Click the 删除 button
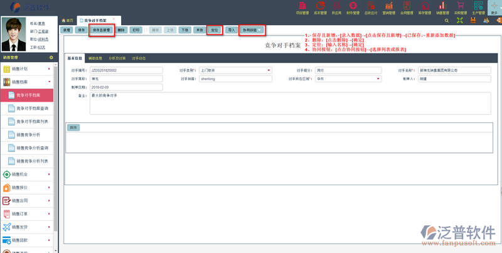This screenshot has width=502, height=253. (x=121, y=30)
